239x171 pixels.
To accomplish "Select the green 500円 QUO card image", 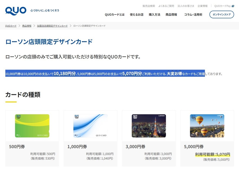I will (x=32, y=126).
